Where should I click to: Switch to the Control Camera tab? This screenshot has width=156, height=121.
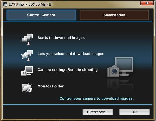(x=41, y=15)
